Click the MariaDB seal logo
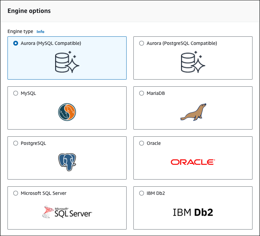 pos(193,112)
